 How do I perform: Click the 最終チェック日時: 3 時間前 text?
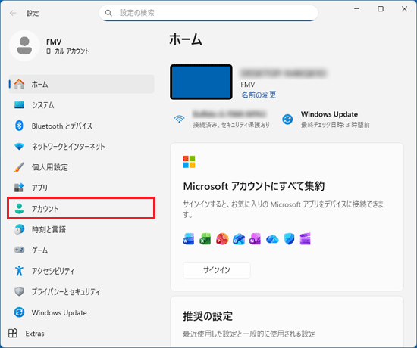pos(335,125)
